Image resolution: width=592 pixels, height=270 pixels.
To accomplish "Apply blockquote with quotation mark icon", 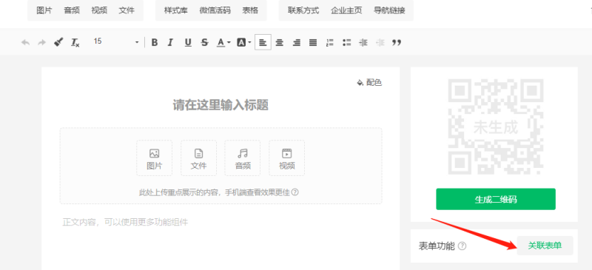I will point(397,42).
